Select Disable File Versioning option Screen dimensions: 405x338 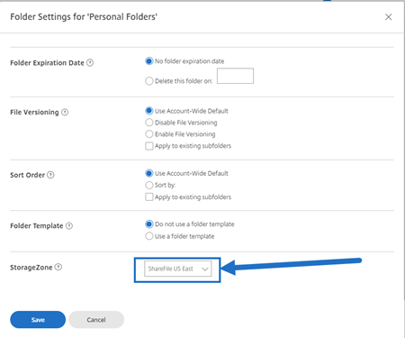(x=149, y=123)
